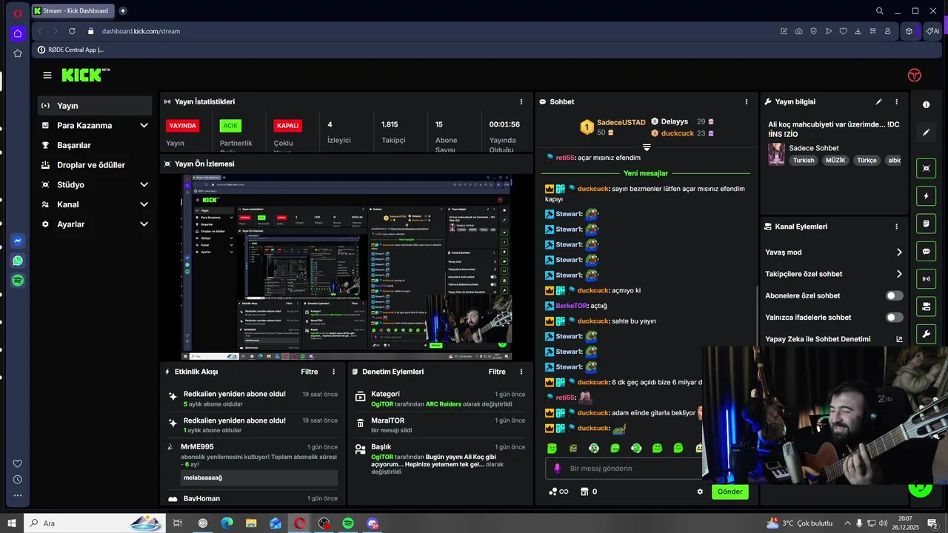
Task: Click the MÜZİK tag chip
Action: pyautogui.click(x=835, y=160)
